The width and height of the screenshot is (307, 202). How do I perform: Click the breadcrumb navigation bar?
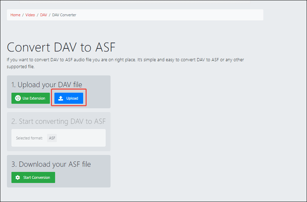click(x=135, y=15)
